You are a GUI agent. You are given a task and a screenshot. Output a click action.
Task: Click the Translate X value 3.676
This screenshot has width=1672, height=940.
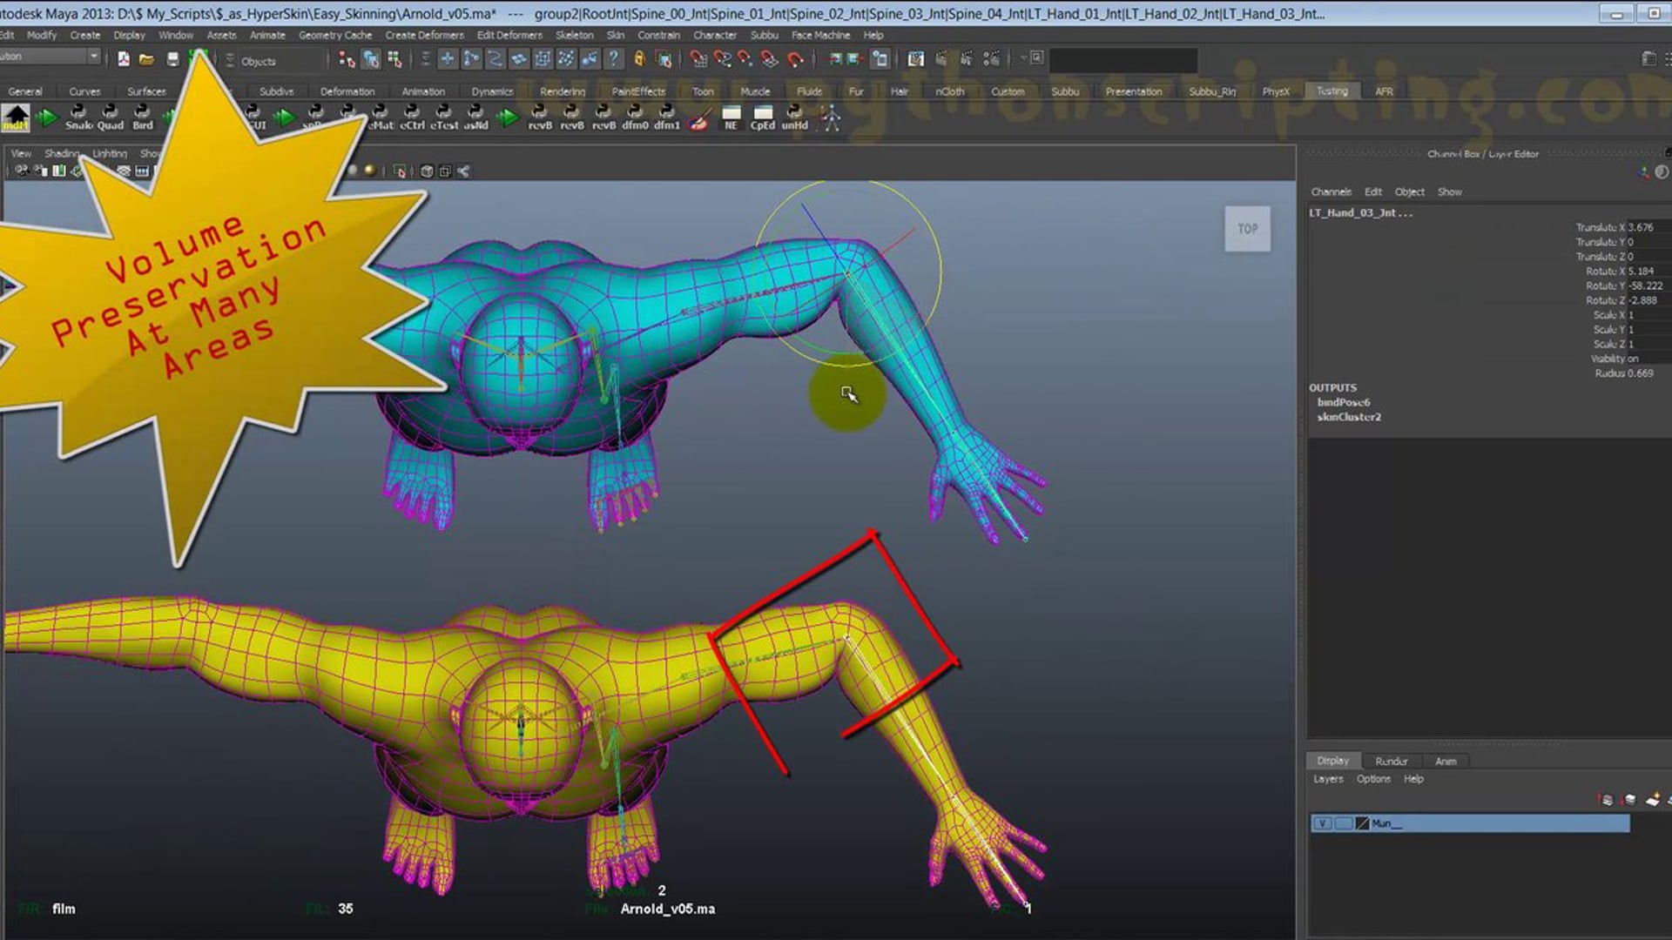coord(1641,227)
